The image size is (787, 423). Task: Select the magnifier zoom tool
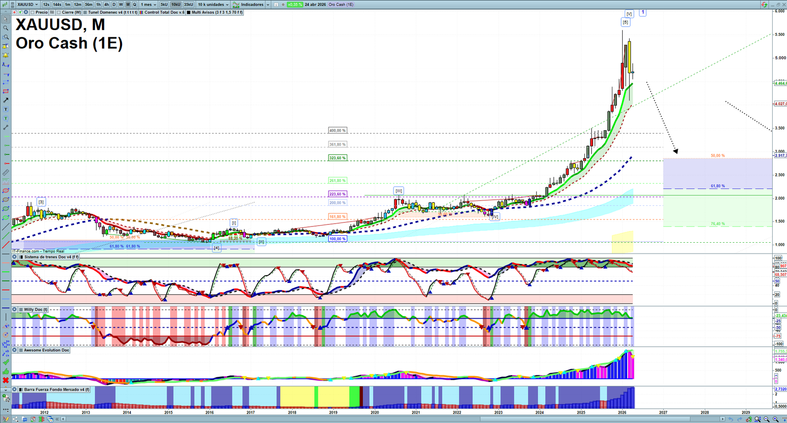click(6, 28)
